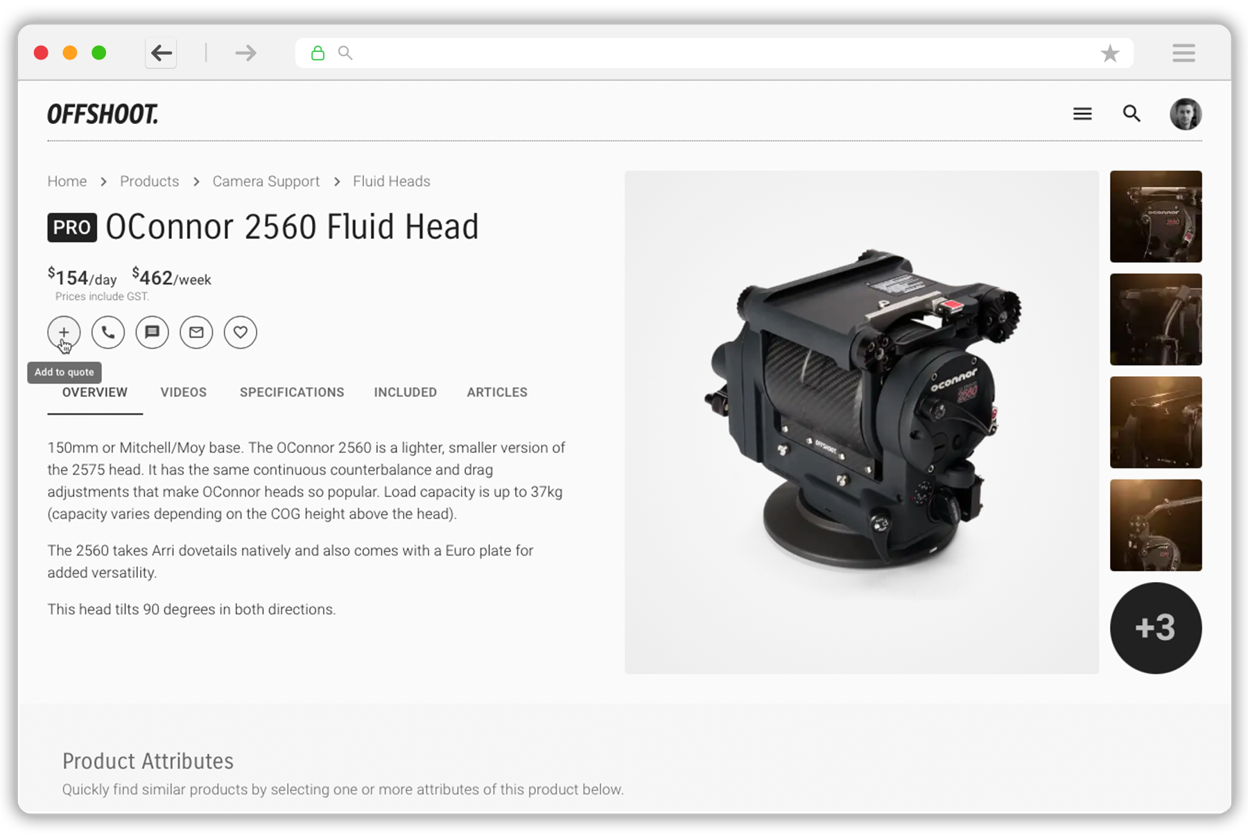
Task: Click inside the browser address field
Action: [714, 53]
